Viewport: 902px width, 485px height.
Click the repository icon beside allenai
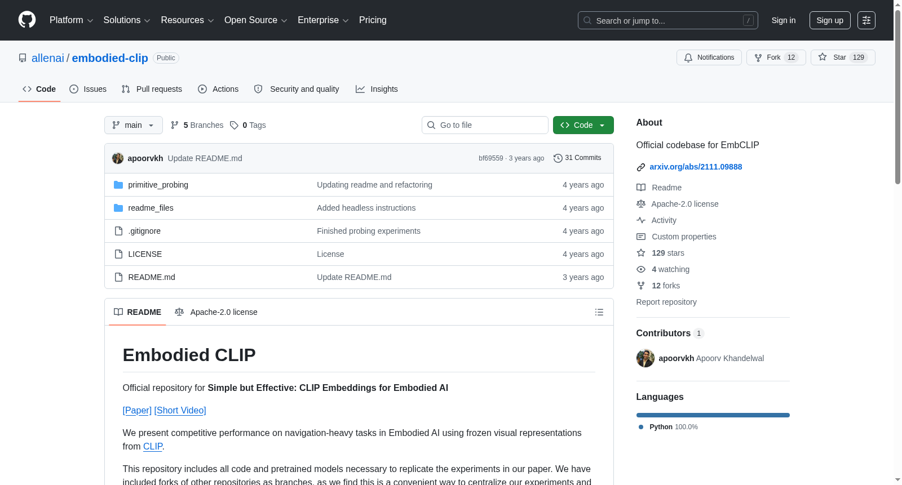[x=23, y=58]
